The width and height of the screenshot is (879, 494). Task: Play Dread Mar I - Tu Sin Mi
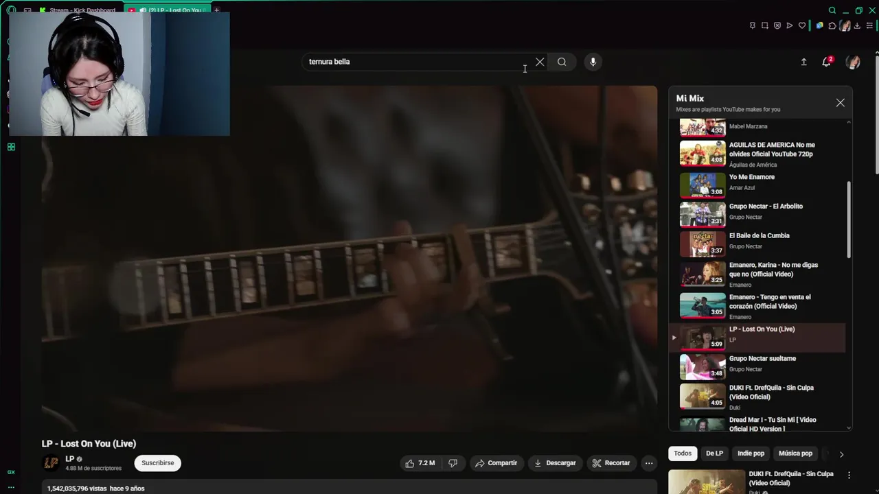pyautogui.click(x=759, y=423)
